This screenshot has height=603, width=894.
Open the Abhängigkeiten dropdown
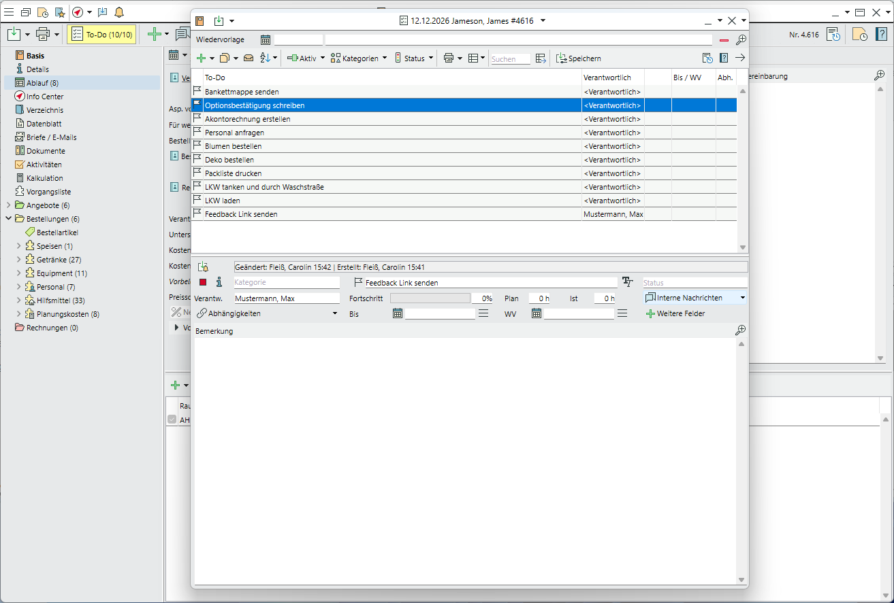click(x=267, y=313)
